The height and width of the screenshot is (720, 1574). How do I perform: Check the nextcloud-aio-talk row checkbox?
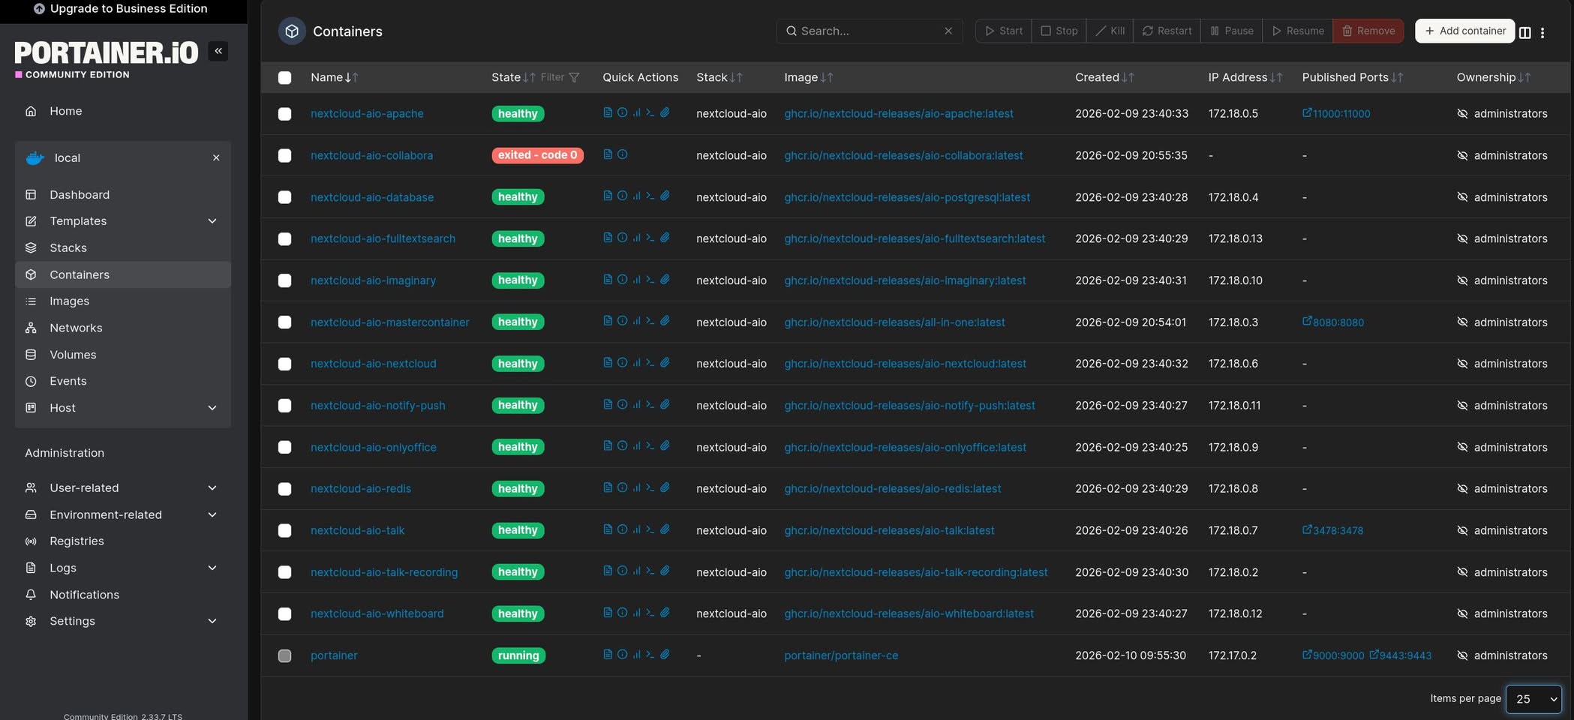[x=284, y=531]
